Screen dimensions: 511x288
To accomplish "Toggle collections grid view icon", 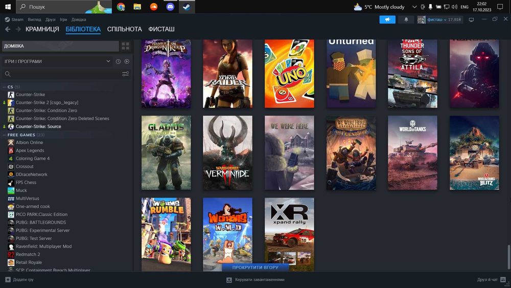I will point(126,46).
